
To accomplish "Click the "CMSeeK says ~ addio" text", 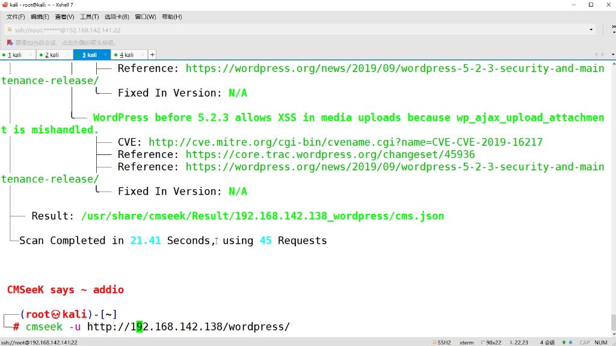I will coord(65,290).
